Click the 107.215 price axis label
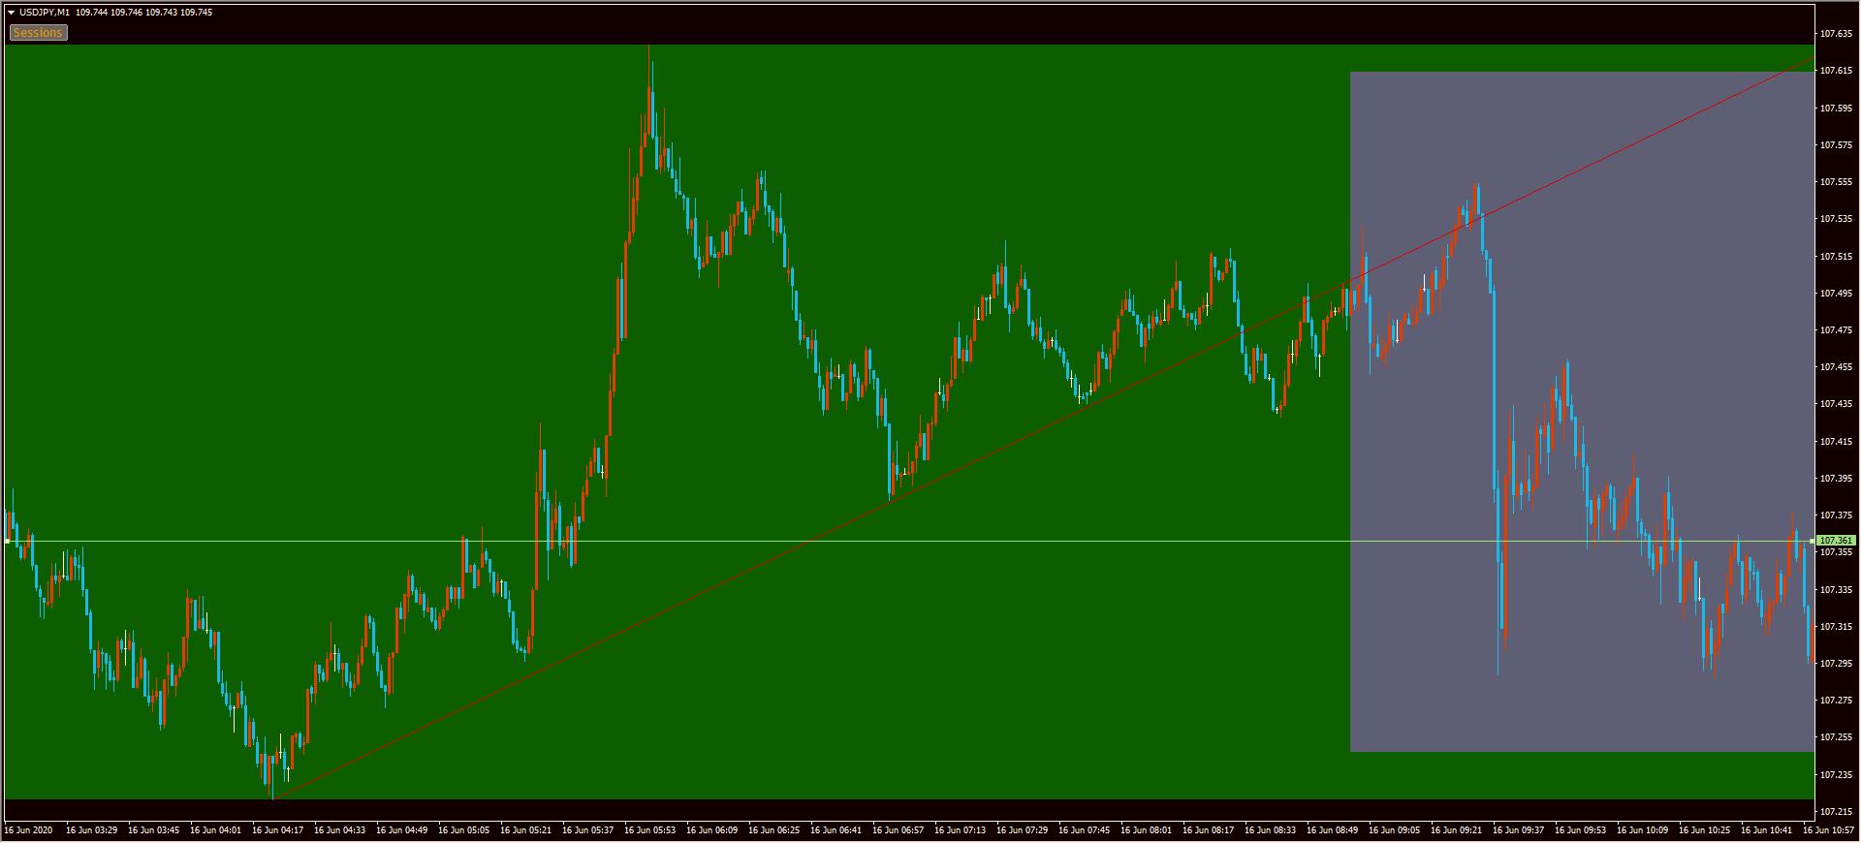The width and height of the screenshot is (1861, 843). pos(1835,812)
